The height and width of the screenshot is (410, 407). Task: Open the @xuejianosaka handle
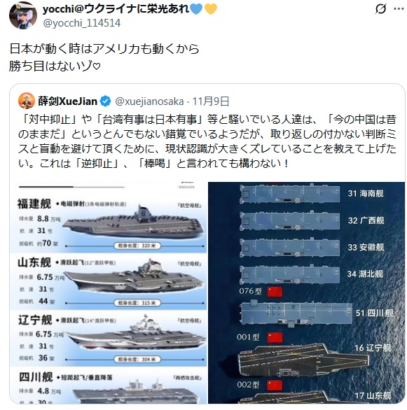pyautogui.click(x=149, y=101)
